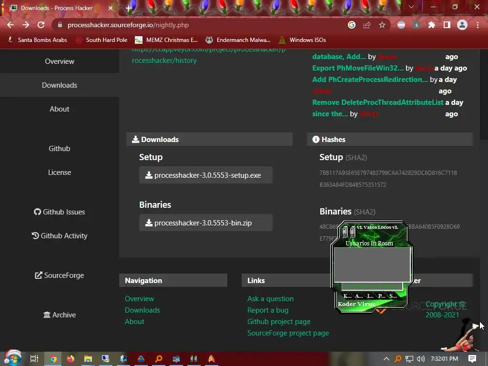Switch to Chrome in the taskbar
Image resolution: width=488 pixels, height=366 pixels.
53,359
